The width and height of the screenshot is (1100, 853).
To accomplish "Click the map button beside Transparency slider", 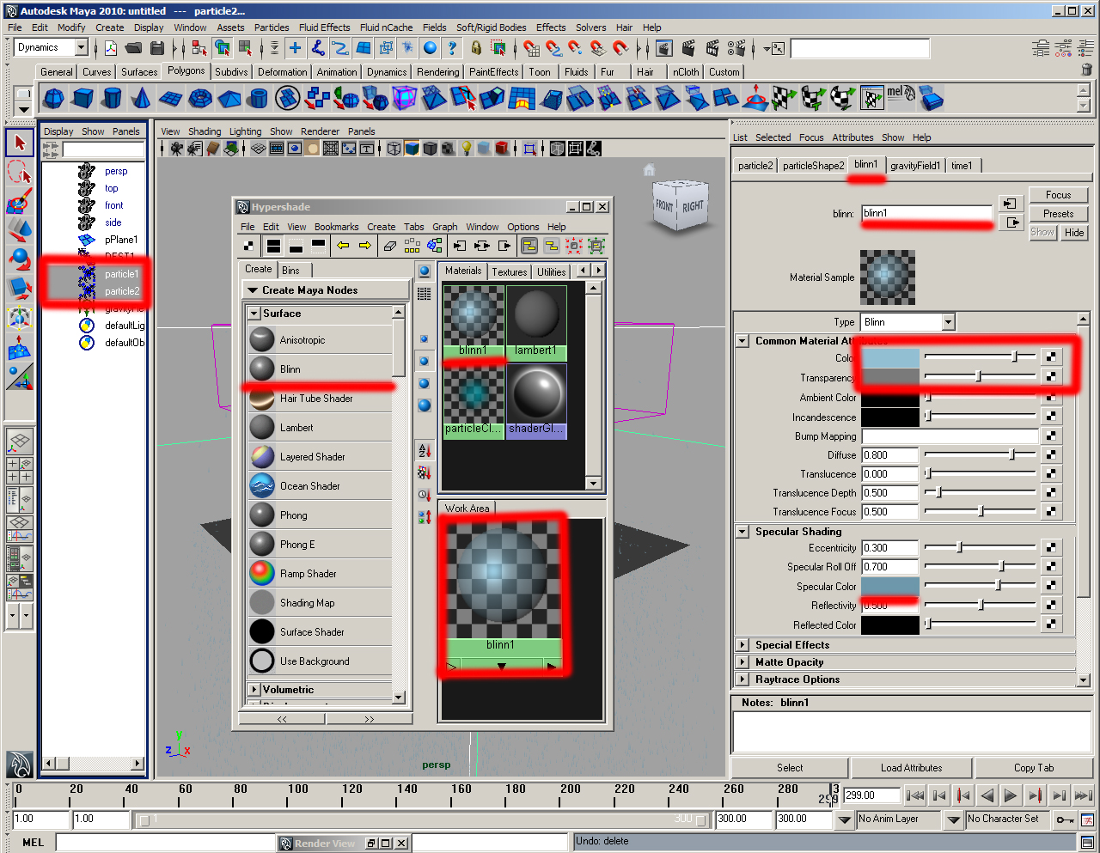I will [1051, 376].
